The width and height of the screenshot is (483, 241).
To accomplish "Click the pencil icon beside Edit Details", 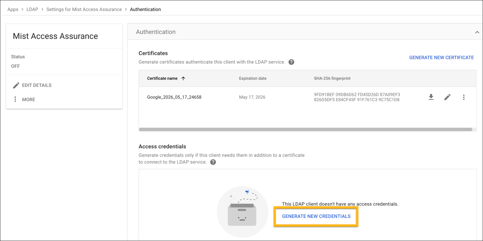I will click(x=16, y=85).
